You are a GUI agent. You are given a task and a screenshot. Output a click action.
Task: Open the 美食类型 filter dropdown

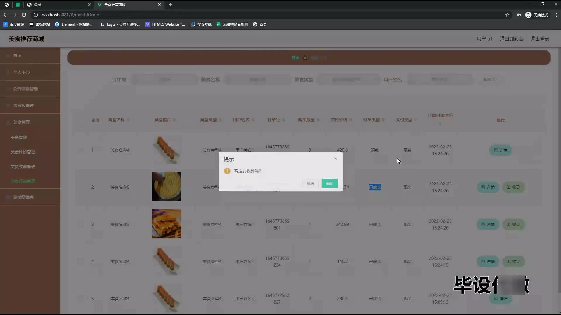pyautogui.click(x=349, y=79)
